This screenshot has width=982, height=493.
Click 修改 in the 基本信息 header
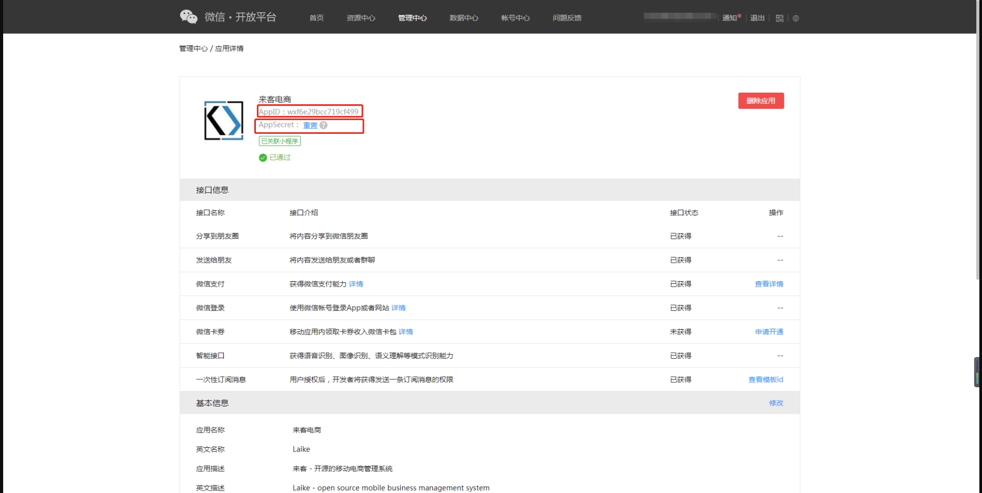click(776, 403)
